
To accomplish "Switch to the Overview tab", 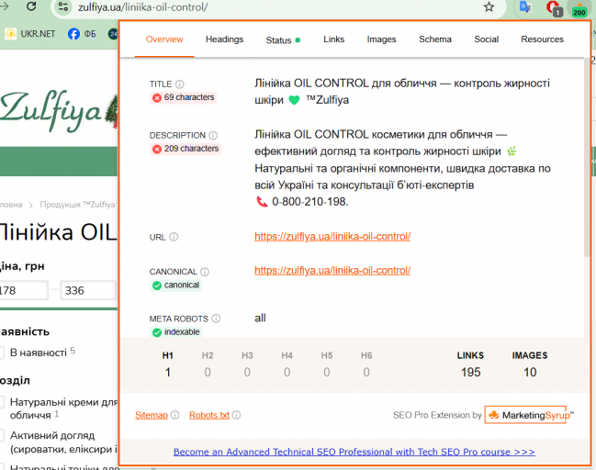I will click(x=164, y=39).
